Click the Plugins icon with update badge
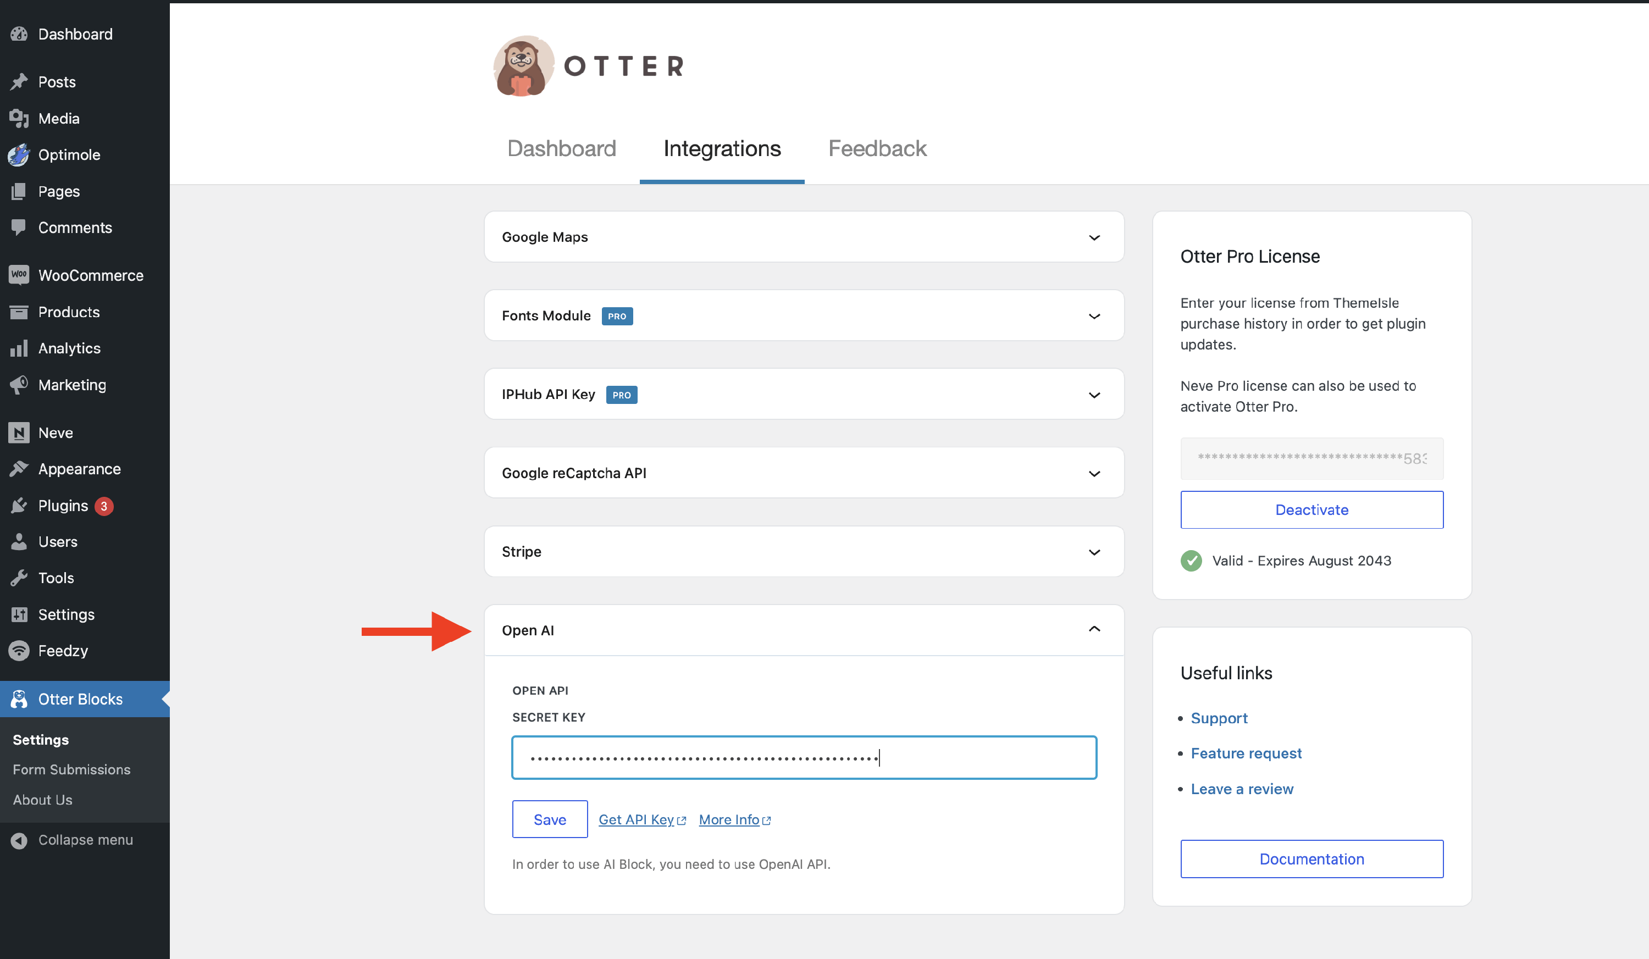Viewport: 1649px width, 959px height. (19, 506)
